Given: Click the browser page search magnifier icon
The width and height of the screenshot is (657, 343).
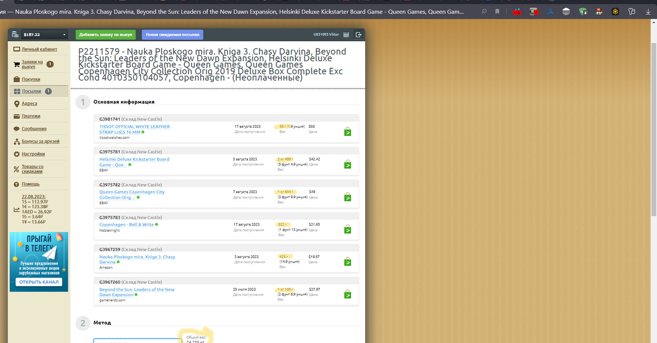Looking at the screenshot, I should coord(484,11).
